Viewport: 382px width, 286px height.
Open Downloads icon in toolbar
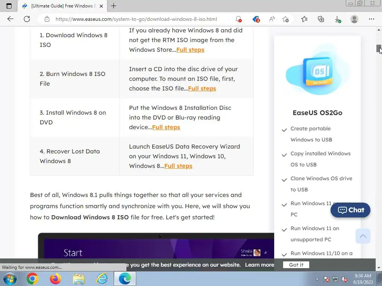point(338,19)
